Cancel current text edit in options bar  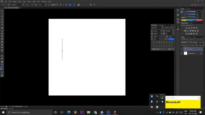91,5
